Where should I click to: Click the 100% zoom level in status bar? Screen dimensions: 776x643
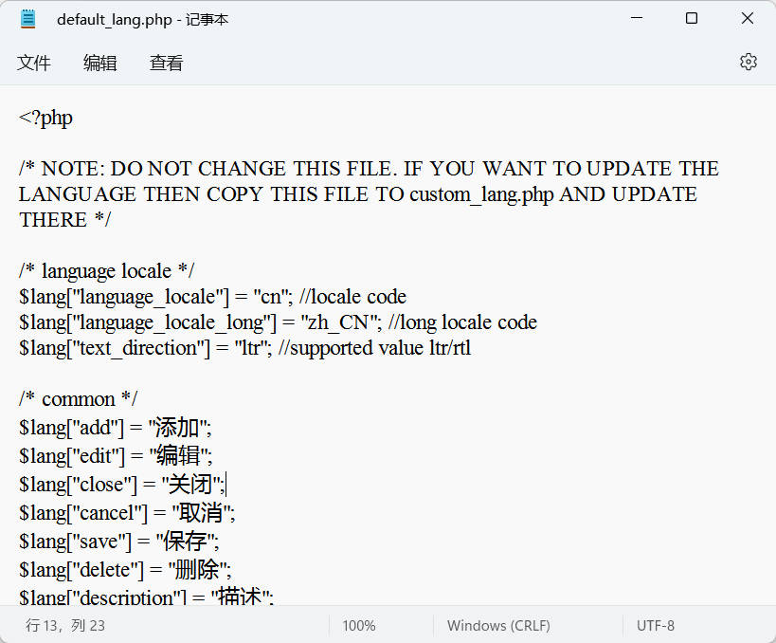(359, 626)
